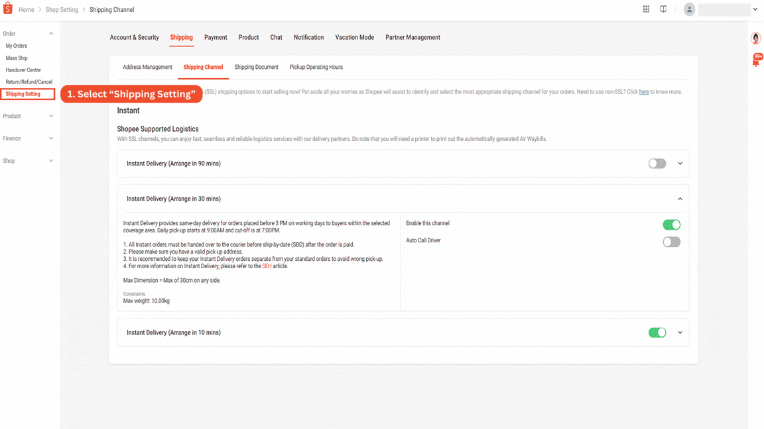
Task: Click the Shipping Channel breadcrumb text
Action: [x=111, y=10]
